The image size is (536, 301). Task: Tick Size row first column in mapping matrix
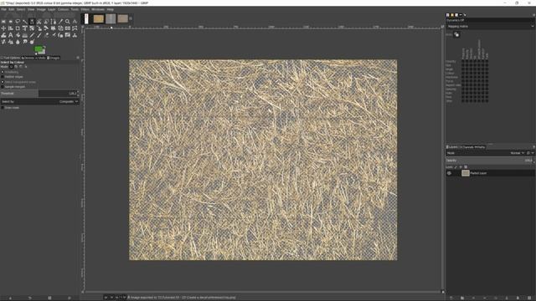[x=463, y=65]
